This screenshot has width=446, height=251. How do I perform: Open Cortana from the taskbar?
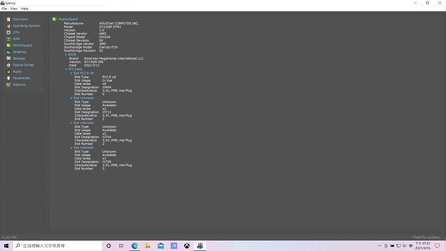click(x=108, y=245)
